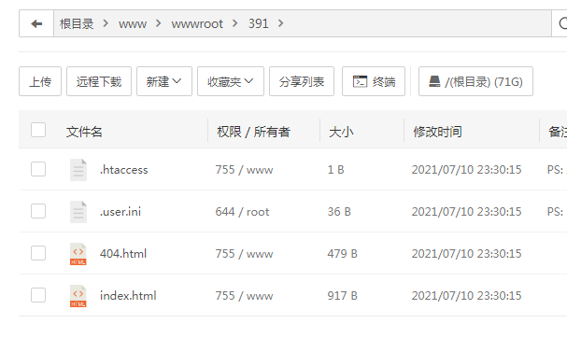The height and width of the screenshot is (352, 567).
Task: Expand the 新建 dropdown
Action: [x=164, y=81]
